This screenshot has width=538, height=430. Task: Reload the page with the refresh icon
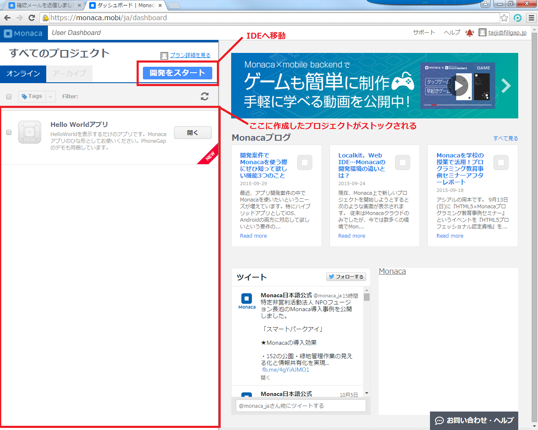(x=32, y=18)
